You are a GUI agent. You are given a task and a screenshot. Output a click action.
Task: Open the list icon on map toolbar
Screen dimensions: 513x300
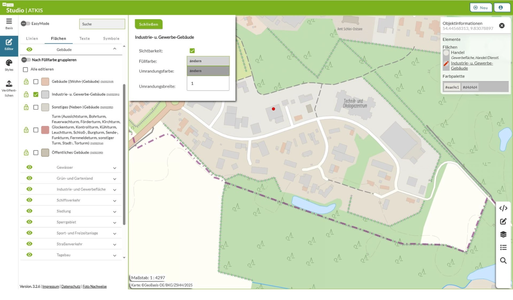503,247
